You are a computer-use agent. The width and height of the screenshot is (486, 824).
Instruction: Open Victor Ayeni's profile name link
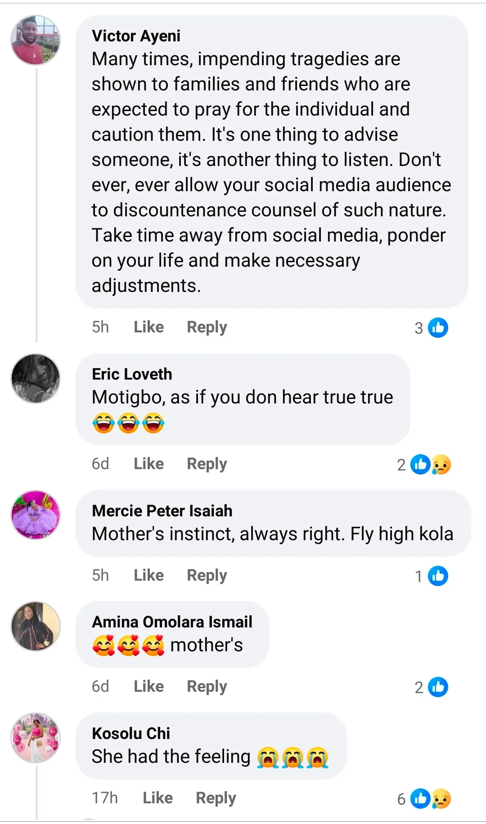point(136,36)
